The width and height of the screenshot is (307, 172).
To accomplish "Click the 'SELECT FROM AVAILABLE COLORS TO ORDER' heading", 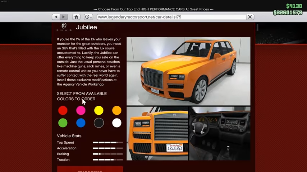I will (x=82, y=96).
